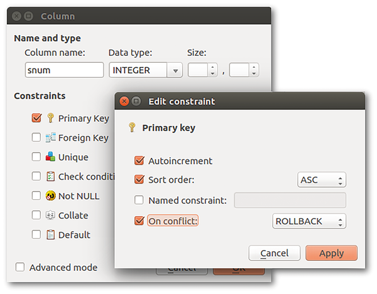377x294 pixels.
Task: Uncheck the On conflict option
Action: (139, 221)
